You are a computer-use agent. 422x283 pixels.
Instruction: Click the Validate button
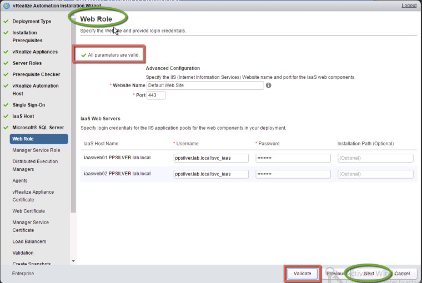pyautogui.click(x=302, y=274)
